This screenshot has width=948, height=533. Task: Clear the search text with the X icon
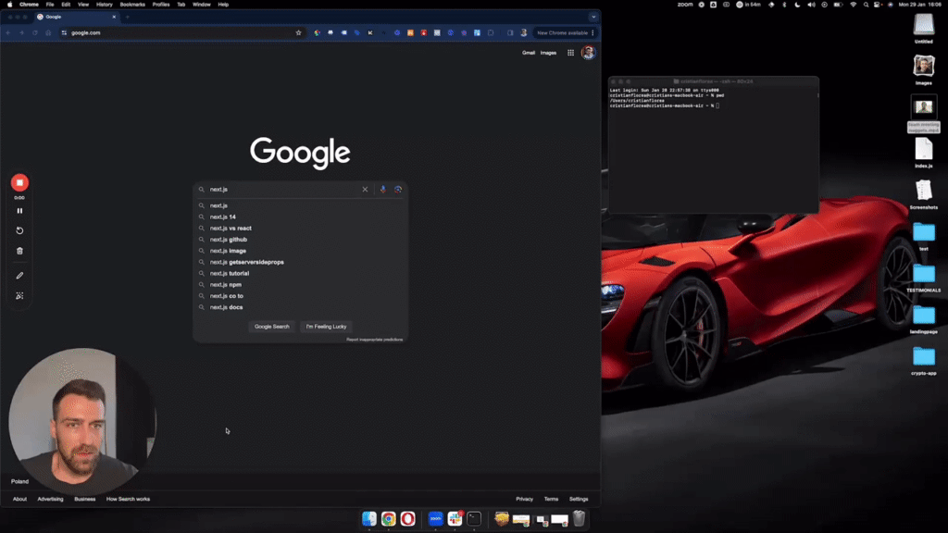coord(365,189)
